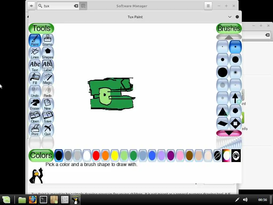This screenshot has height=205, width=273.
Task: Pick the brown color swatch
Action: [x=189, y=156]
